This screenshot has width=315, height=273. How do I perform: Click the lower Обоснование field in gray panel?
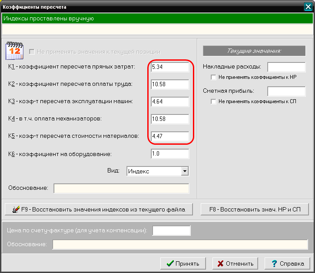click(180, 244)
